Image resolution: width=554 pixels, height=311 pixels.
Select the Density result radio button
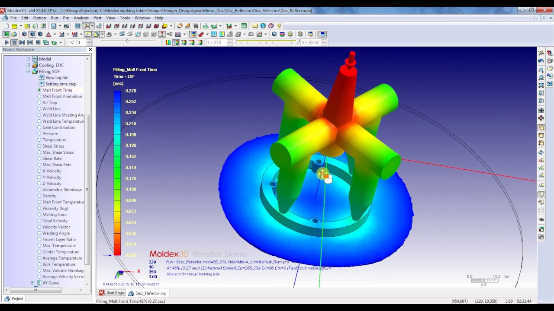(39, 196)
